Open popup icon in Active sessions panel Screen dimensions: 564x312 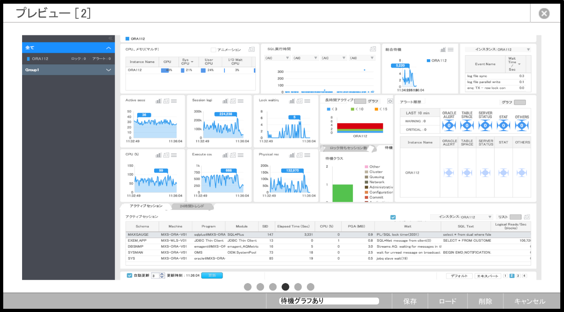167,101
